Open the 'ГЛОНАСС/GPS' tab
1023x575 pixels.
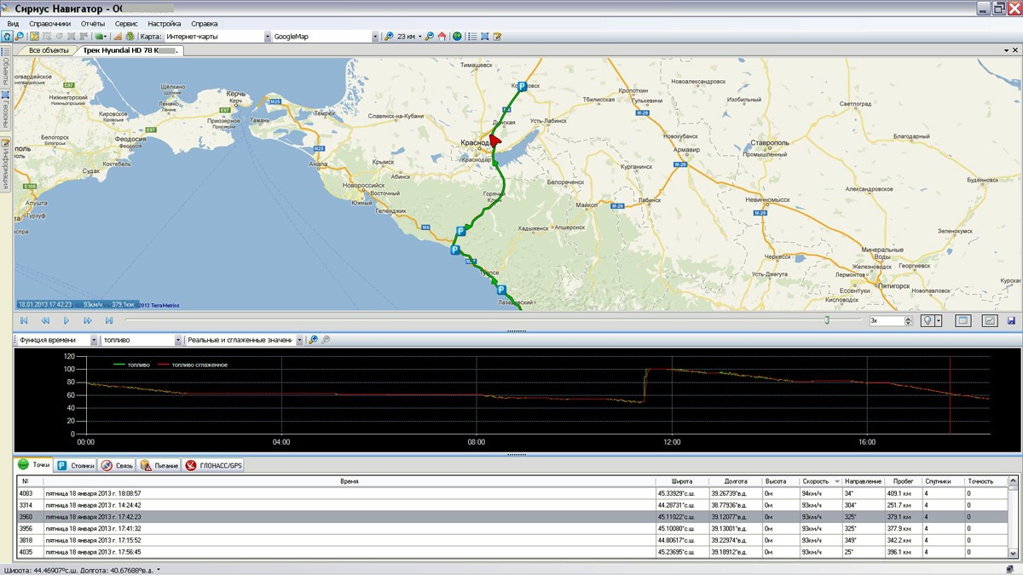pos(213,465)
